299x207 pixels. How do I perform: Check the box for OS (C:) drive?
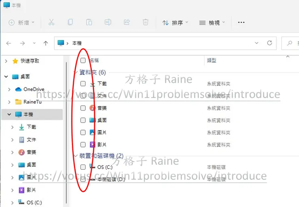coord(83,167)
